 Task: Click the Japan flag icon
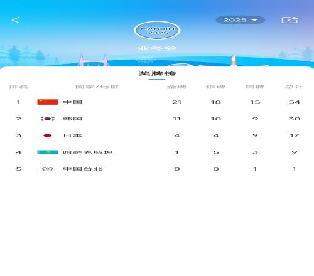tap(48, 135)
